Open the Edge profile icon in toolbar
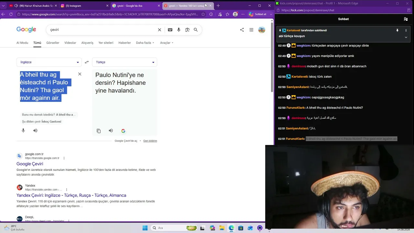This screenshot has width=414, height=233. click(x=235, y=14)
